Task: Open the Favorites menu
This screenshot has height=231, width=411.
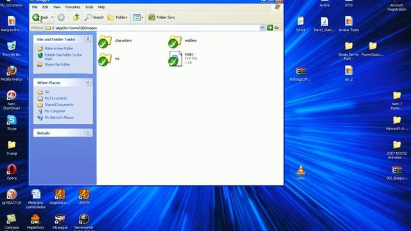Action: pos(73,7)
